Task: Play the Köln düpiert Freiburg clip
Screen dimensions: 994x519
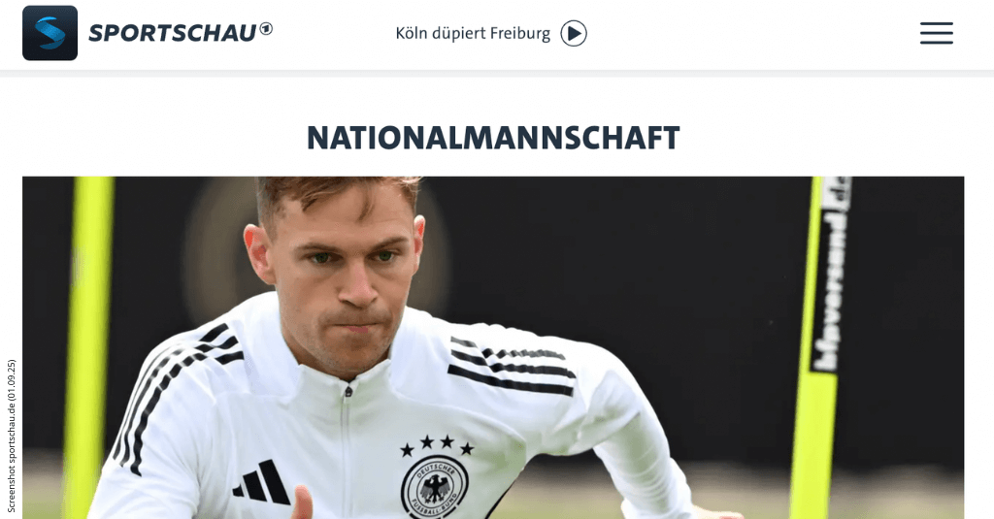Action: (573, 34)
